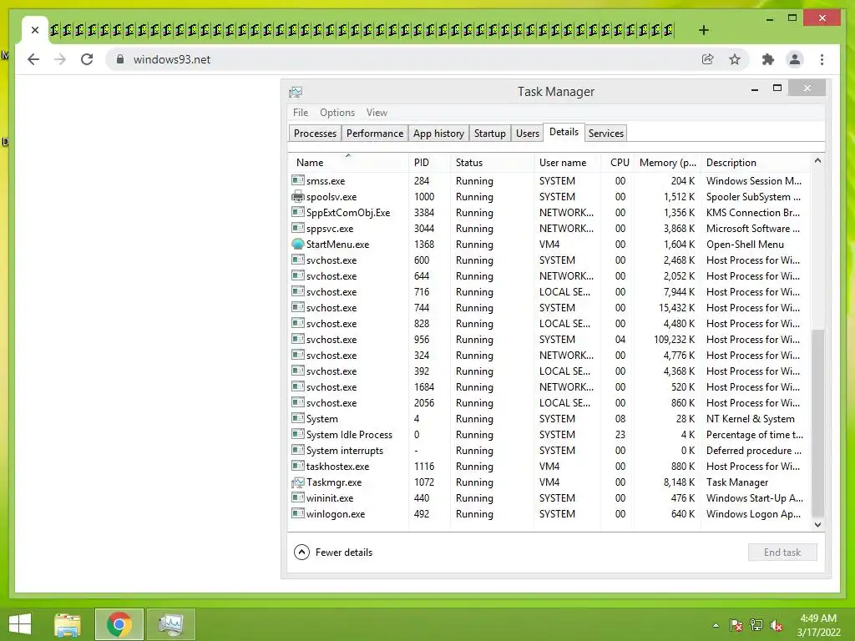
Task: Open the Chrome profile avatar
Action: tap(795, 59)
